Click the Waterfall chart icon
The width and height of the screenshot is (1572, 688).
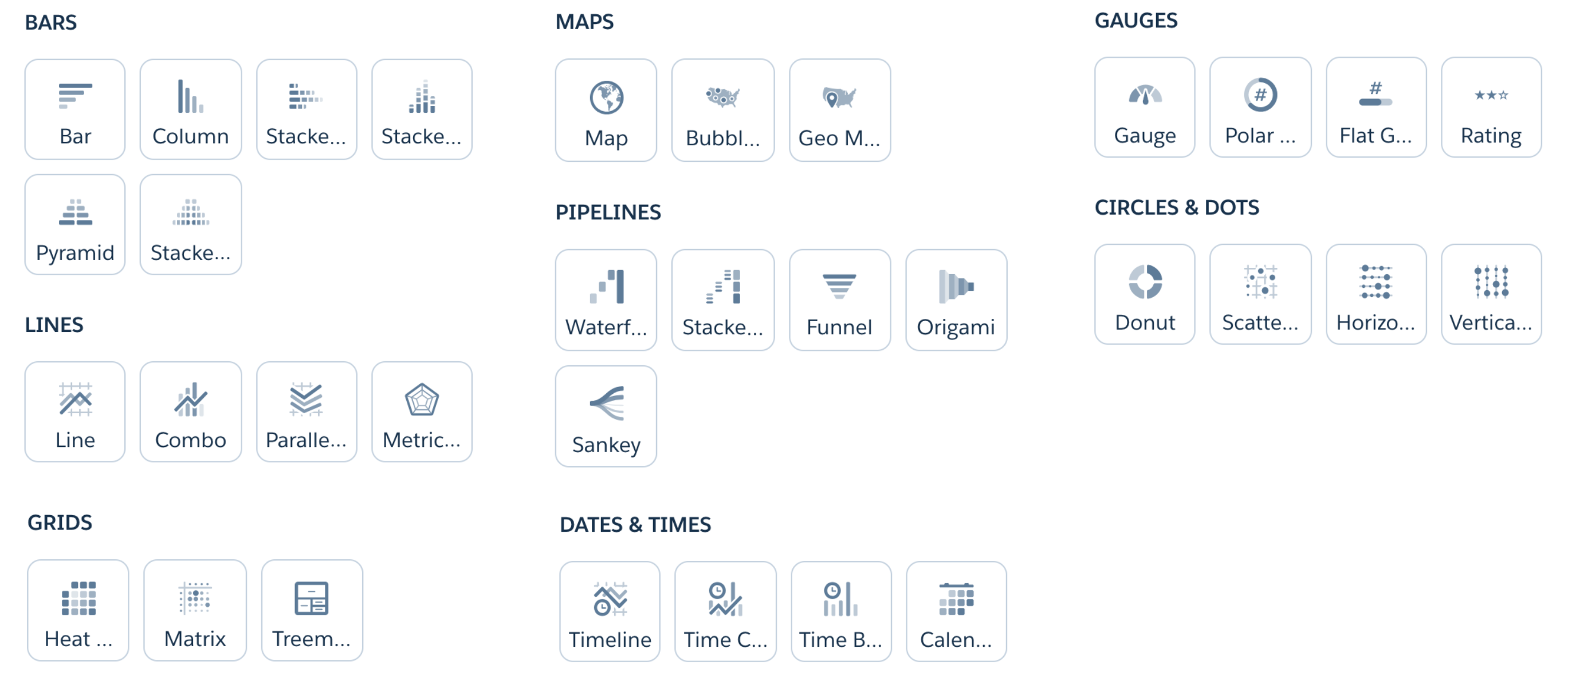[606, 299]
